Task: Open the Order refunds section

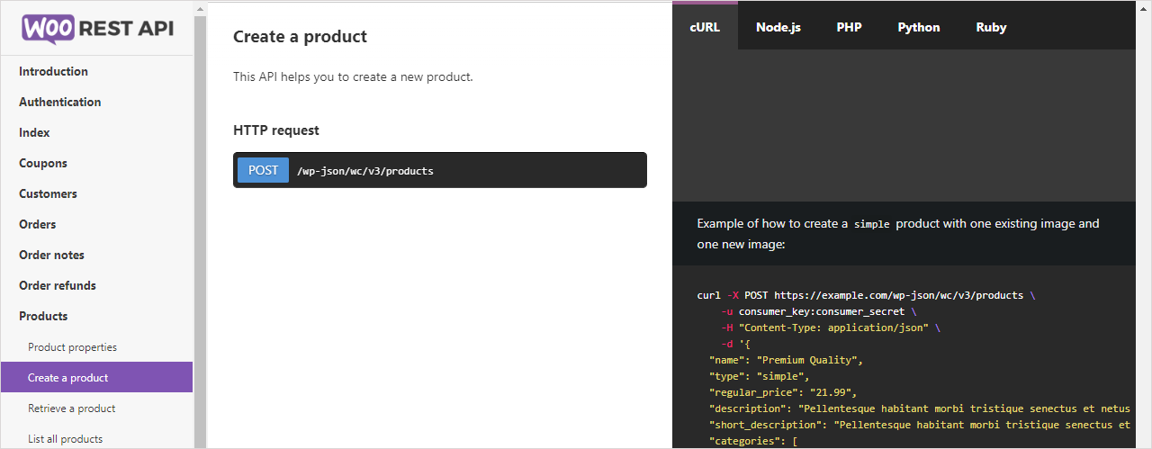Action: coord(58,285)
